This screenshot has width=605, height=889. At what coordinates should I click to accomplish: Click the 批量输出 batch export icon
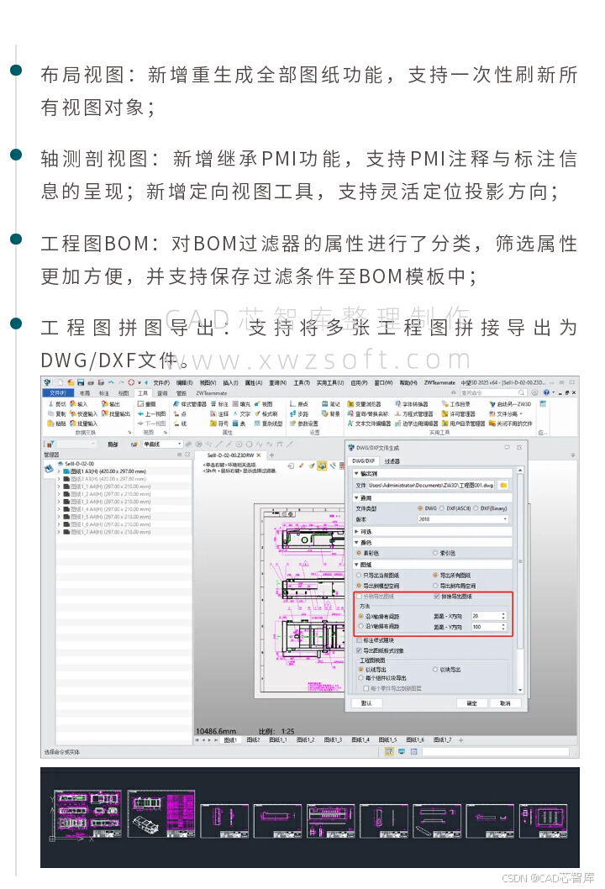click(105, 414)
